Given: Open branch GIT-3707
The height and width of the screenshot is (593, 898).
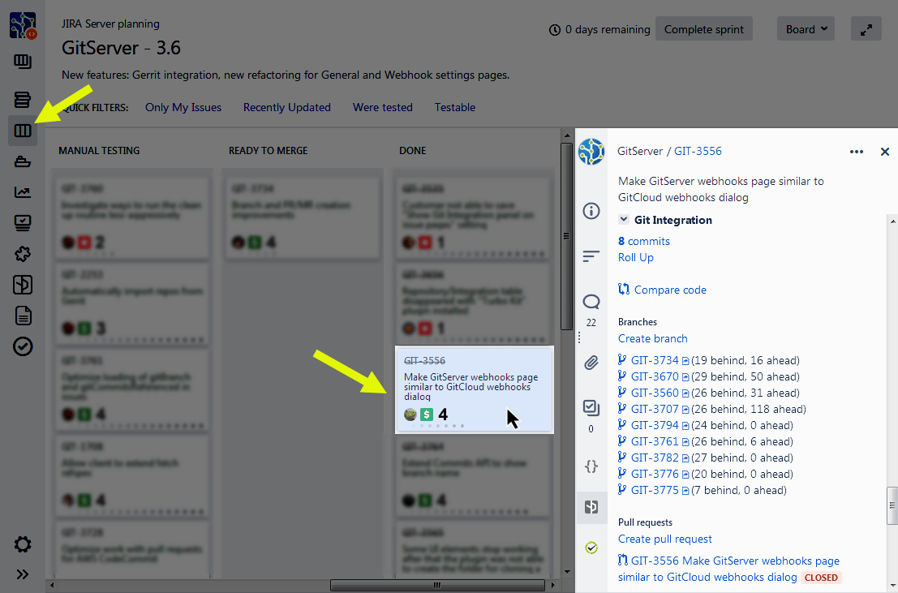Looking at the screenshot, I should 655,409.
